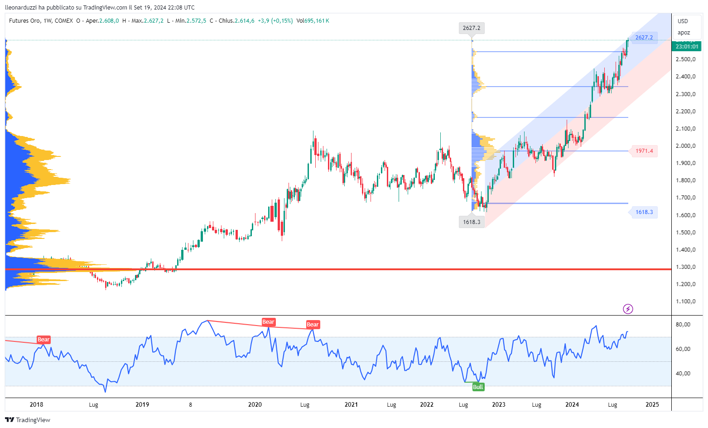Click the 2.100,0 price axis value

click(685, 129)
